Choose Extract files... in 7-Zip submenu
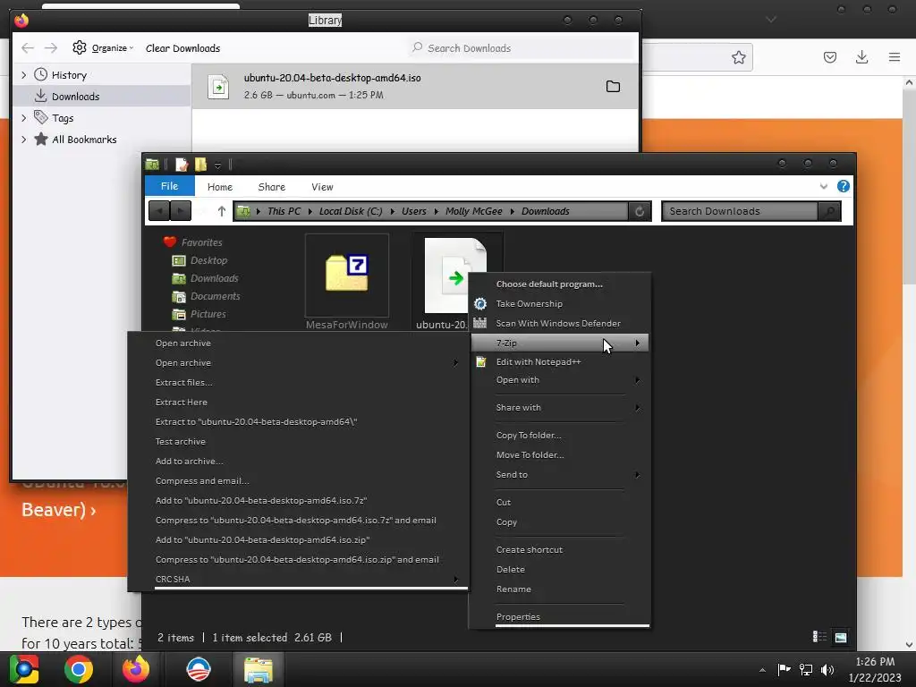The height and width of the screenshot is (687, 916). click(183, 383)
